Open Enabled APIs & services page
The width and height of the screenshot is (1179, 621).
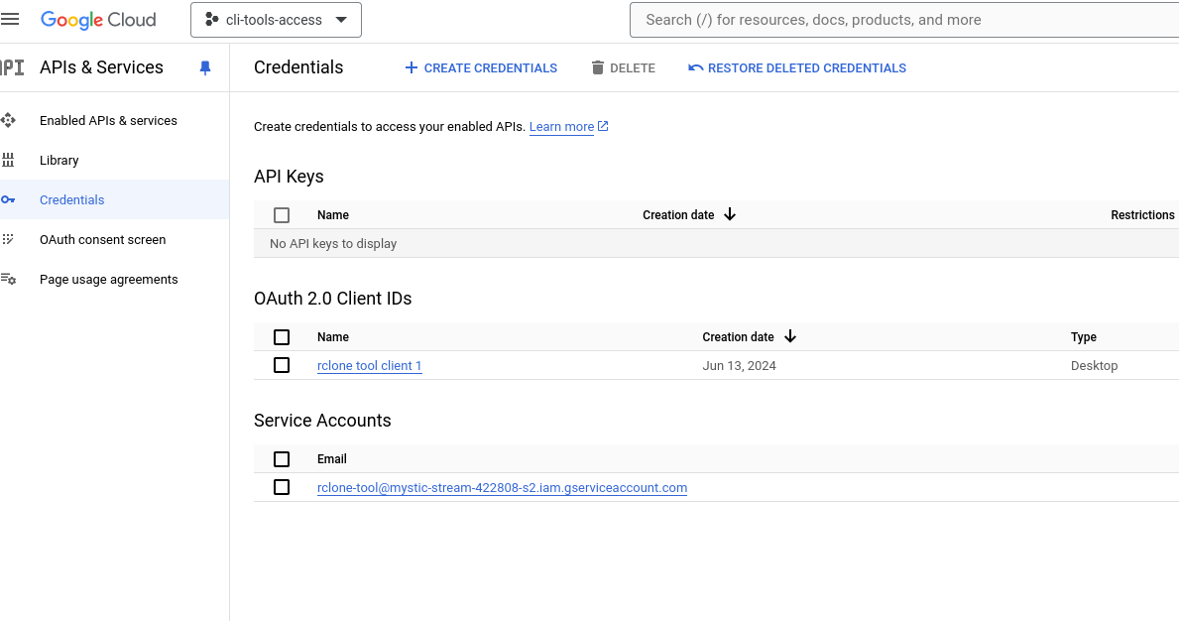(x=108, y=120)
